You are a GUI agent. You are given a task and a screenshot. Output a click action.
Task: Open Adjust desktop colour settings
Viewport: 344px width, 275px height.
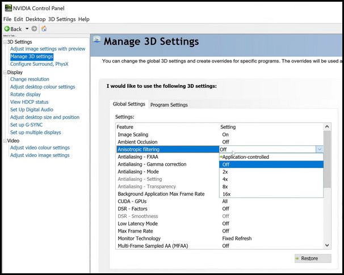coord(43,87)
